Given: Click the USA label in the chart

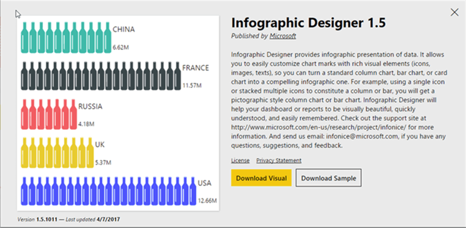Looking at the screenshot, I should pos(205,183).
